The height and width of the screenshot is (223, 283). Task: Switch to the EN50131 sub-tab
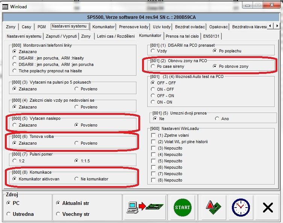tap(212, 36)
